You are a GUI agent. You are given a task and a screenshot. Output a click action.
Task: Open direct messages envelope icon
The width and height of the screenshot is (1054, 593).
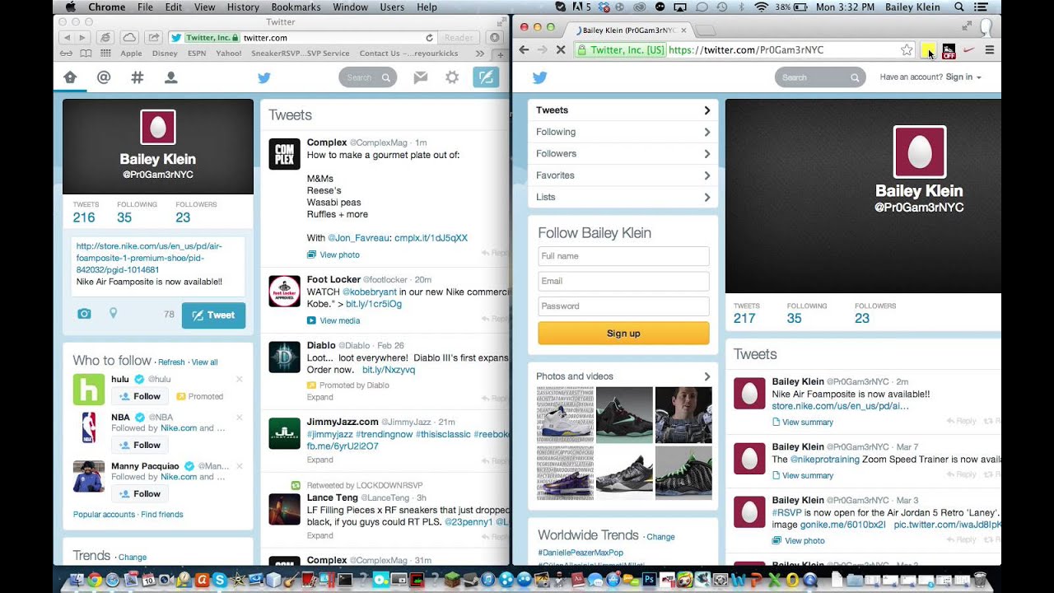421,77
